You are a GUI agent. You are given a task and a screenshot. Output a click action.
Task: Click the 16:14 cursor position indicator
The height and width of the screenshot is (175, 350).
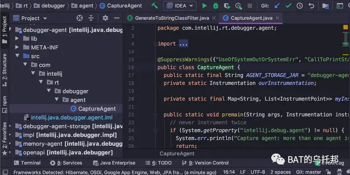click(229, 172)
